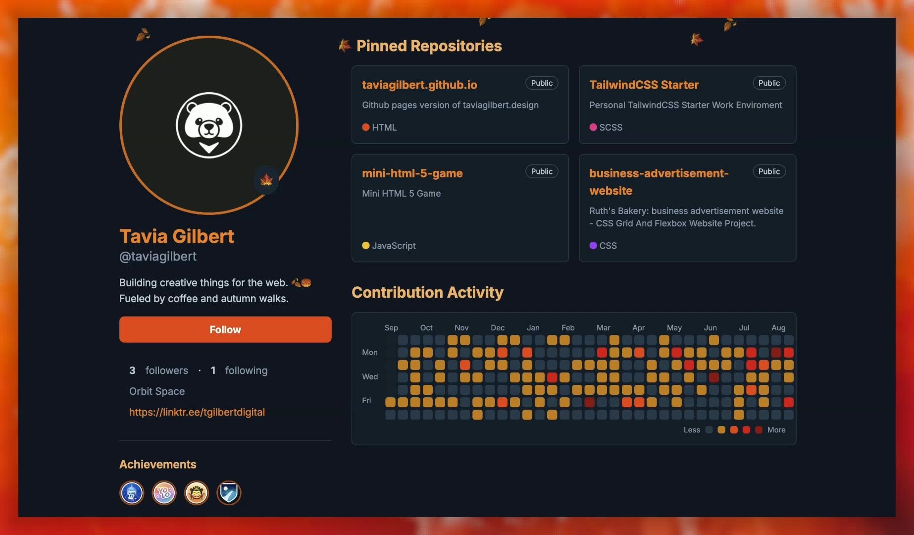Follow Tavia Gilbert
Viewport: 914px width, 535px height.
coord(225,329)
